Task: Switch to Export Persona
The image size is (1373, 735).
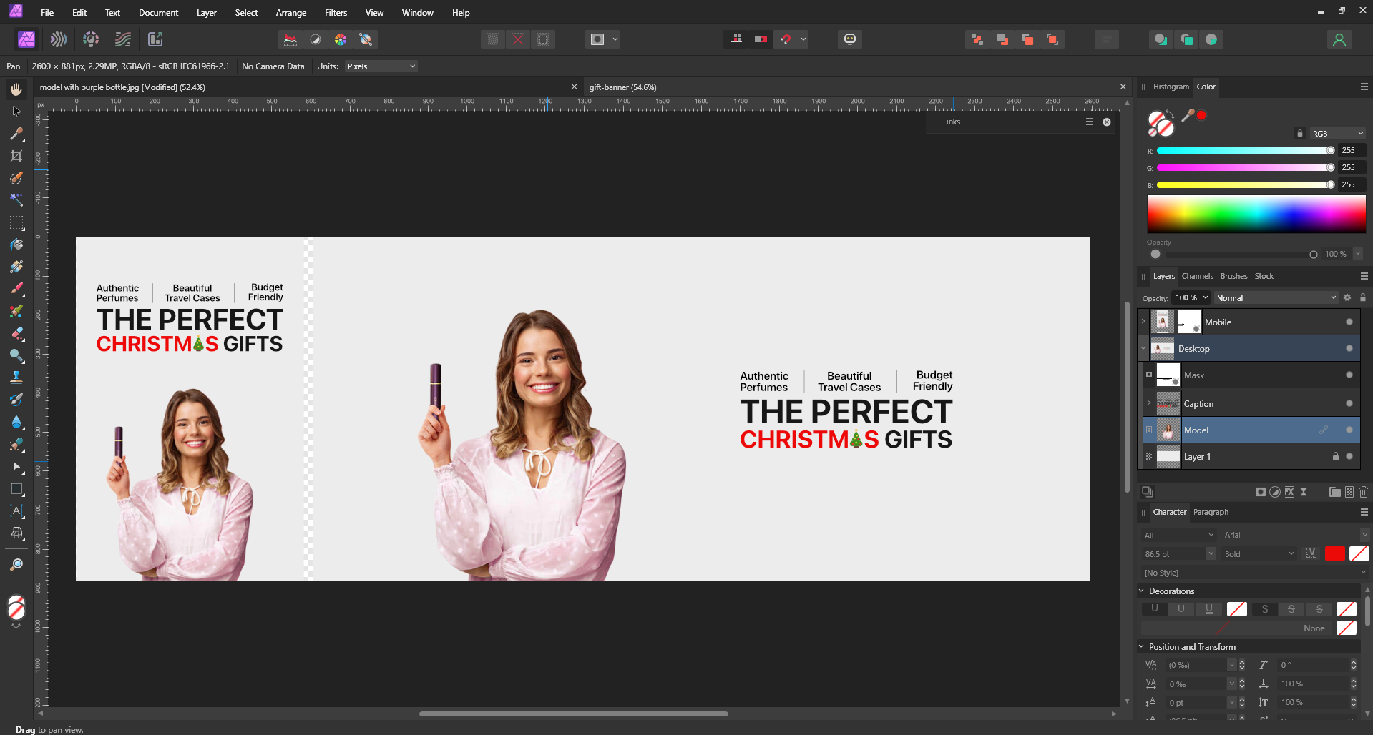Action: pyautogui.click(x=155, y=39)
